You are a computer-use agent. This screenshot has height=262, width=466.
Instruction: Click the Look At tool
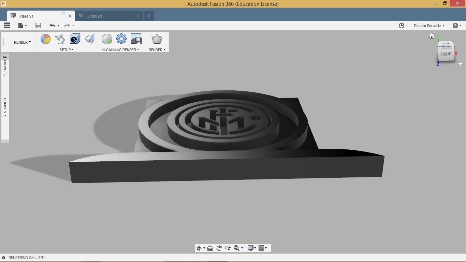210,248
